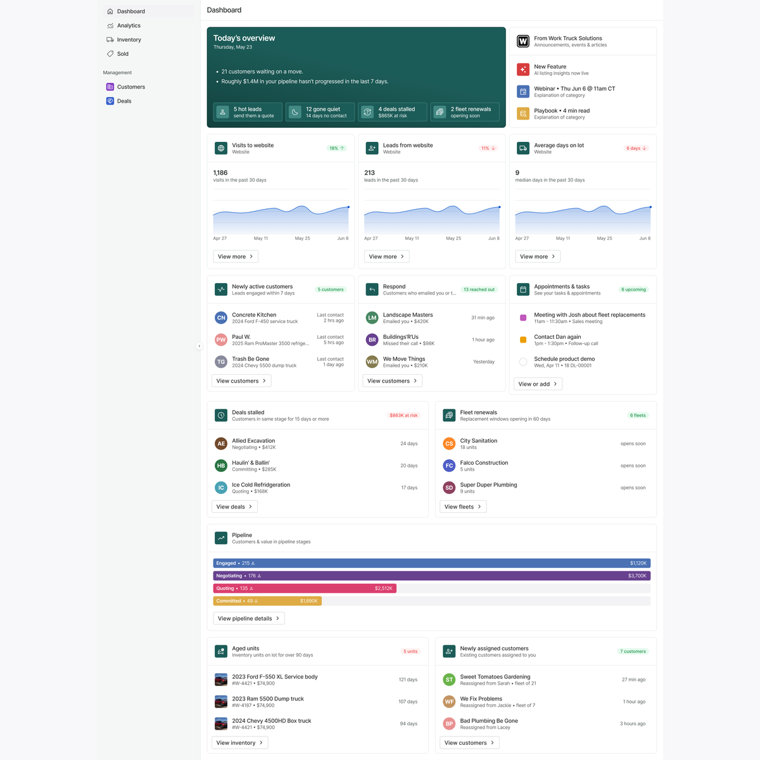Viewport: 760px width, 760px height.
Task: Click the Work Truck Solutions logo icon
Action: (523, 41)
